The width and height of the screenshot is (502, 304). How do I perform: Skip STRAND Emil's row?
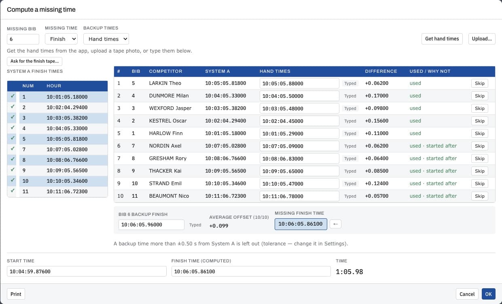tap(479, 184)
